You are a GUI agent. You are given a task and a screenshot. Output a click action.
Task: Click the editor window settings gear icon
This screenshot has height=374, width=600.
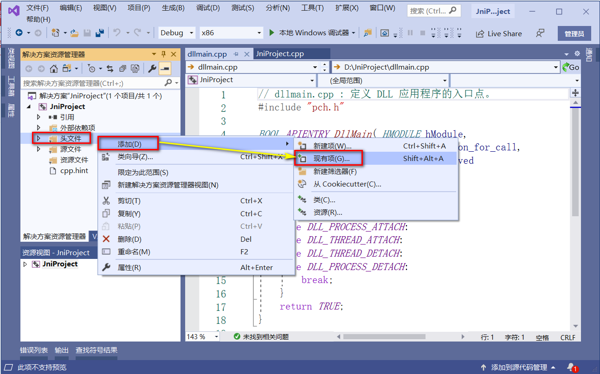577,54
